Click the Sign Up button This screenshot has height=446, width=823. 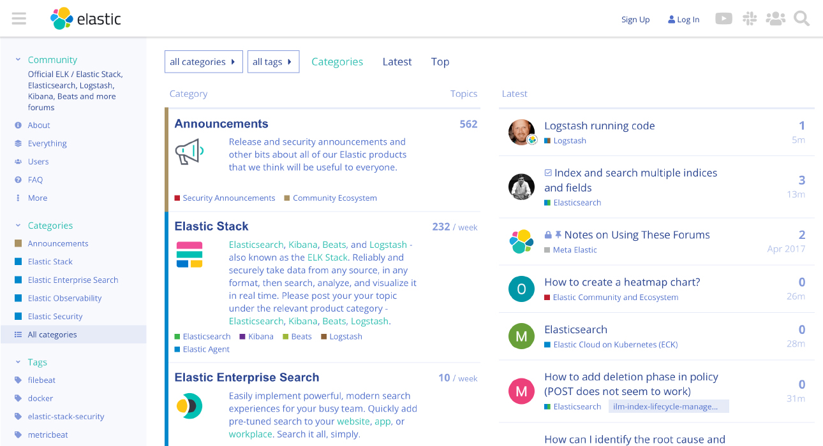[x=635, y=19]
